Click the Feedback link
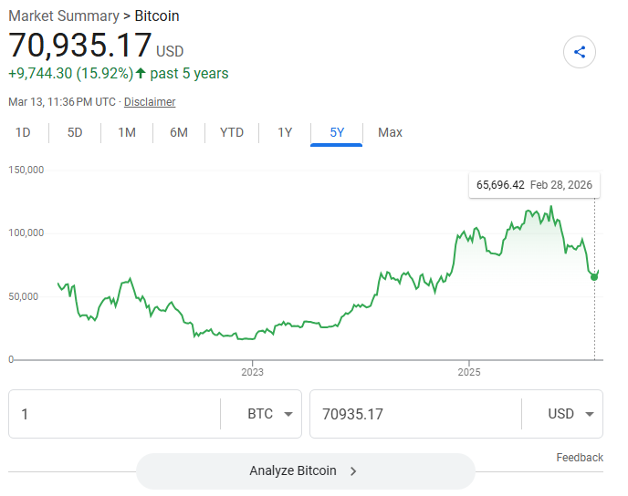628x496 pixels. click(x=579, y=458)
